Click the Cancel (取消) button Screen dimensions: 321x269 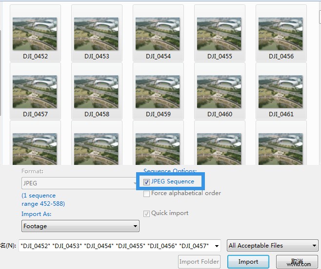click(297, 261)
